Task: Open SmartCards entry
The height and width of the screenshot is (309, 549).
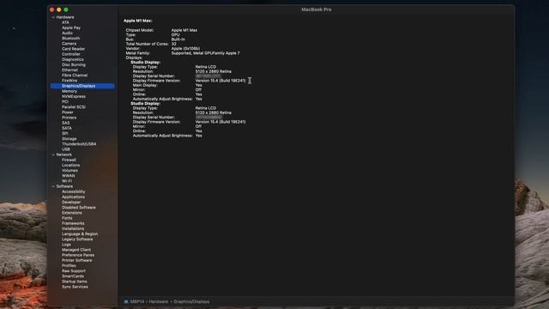Action: coord(73,276)
